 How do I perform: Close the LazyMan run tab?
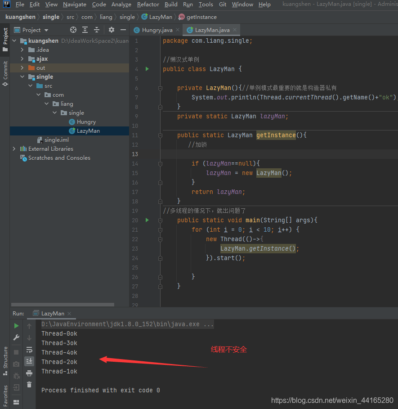tap(69, 314)
